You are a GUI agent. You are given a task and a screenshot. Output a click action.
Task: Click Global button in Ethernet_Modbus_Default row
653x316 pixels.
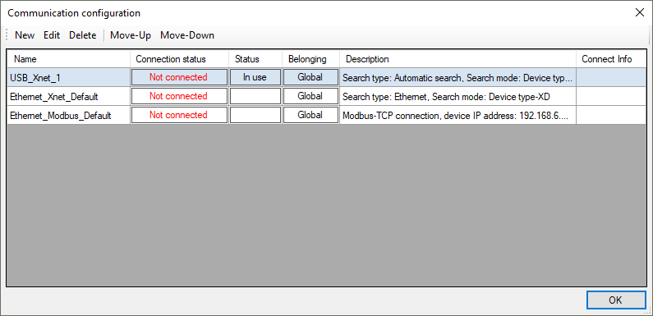point(310,116)
